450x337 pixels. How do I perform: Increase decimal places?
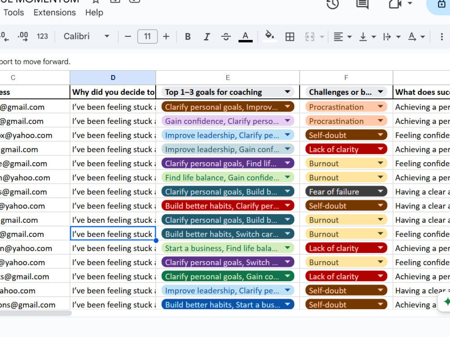click(x=22, y=36)
